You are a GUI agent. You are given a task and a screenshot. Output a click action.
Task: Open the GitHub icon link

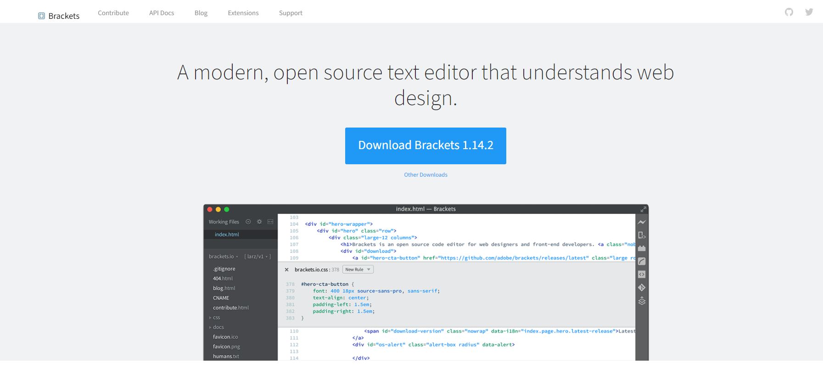tap(789, 12)
